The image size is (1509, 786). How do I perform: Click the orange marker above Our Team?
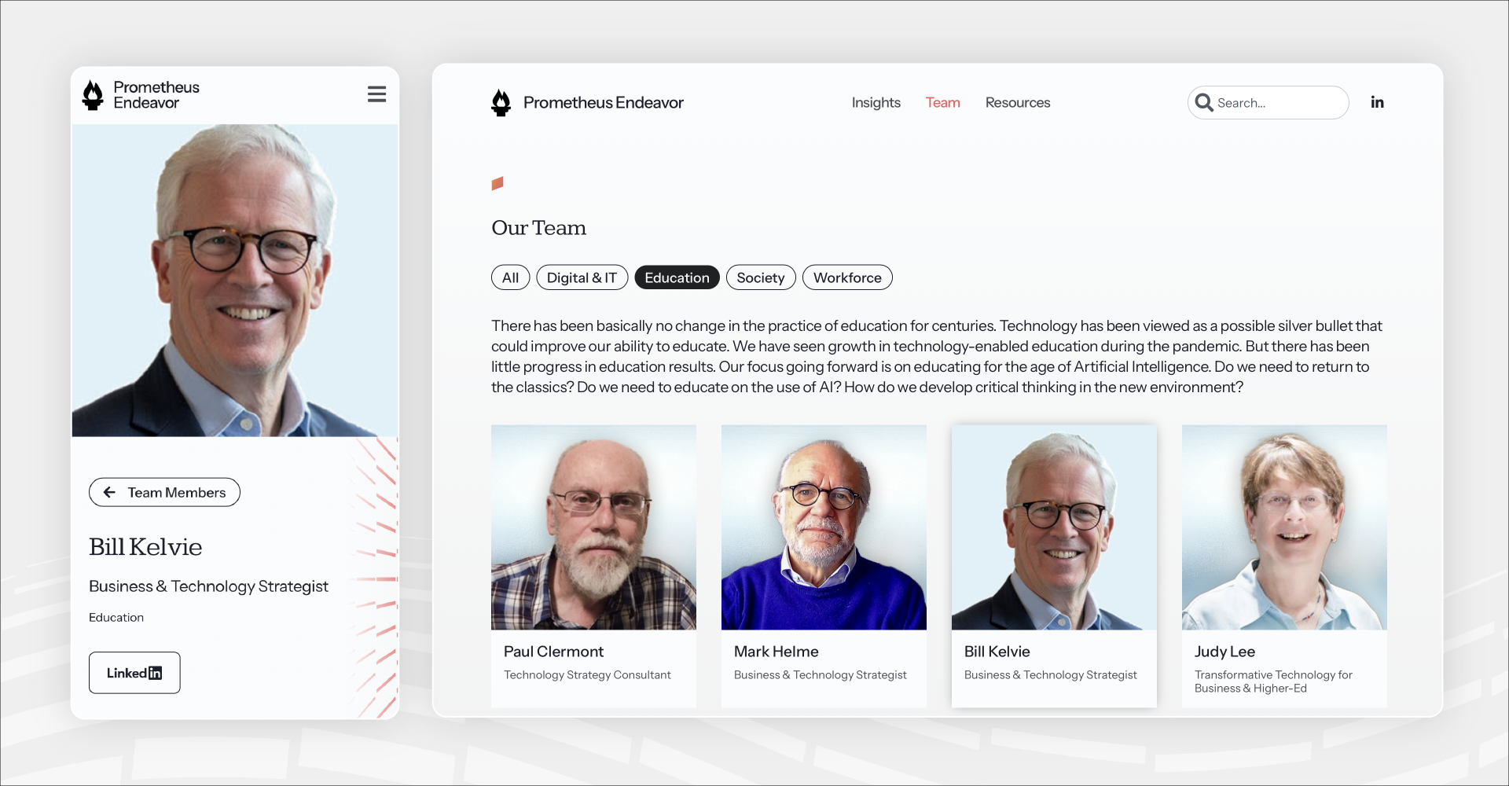497,183
